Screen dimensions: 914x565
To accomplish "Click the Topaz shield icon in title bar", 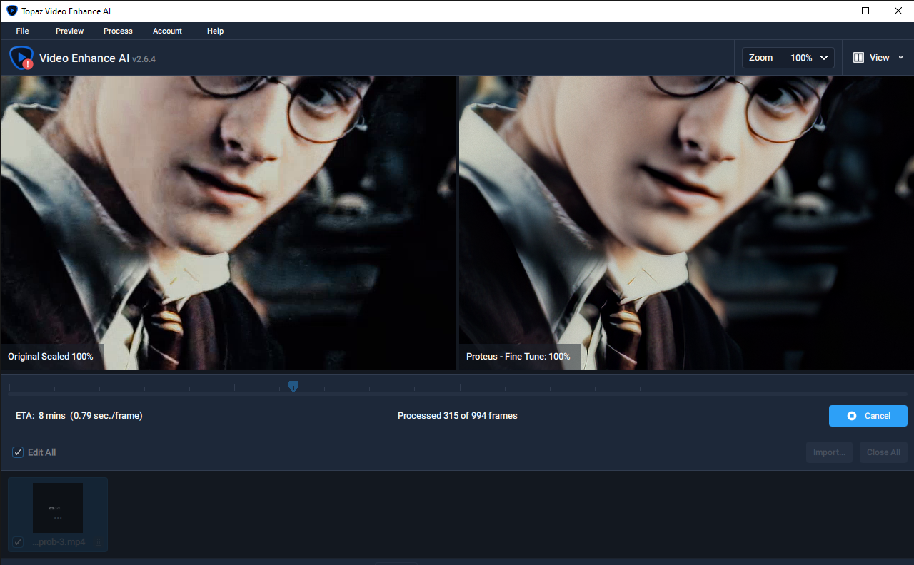I will pos(11,11).
